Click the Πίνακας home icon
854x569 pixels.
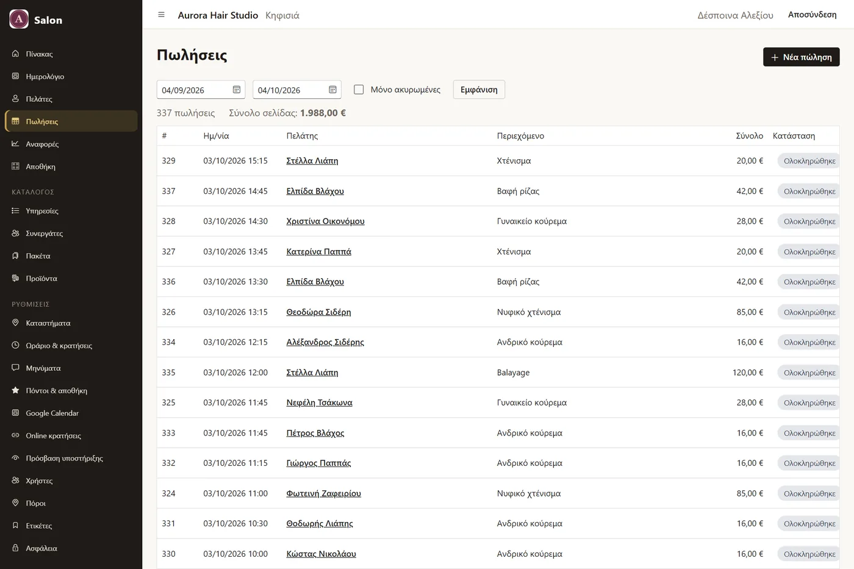pyautogui.click(x=16, y=54)
